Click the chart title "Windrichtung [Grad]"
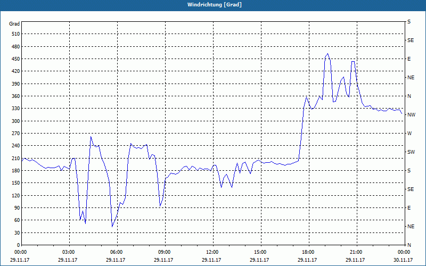 [x=215, y=5]
